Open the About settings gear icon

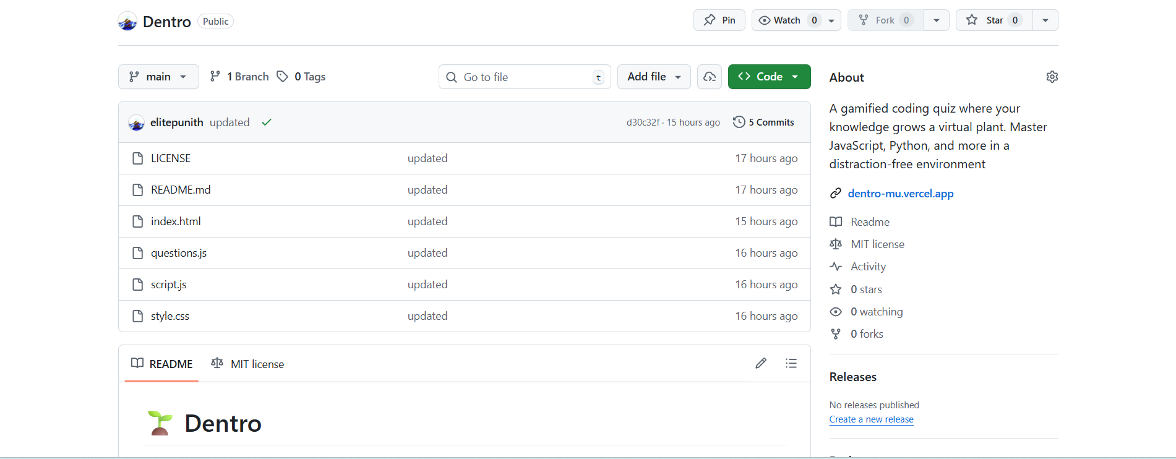coord(1052,77)
